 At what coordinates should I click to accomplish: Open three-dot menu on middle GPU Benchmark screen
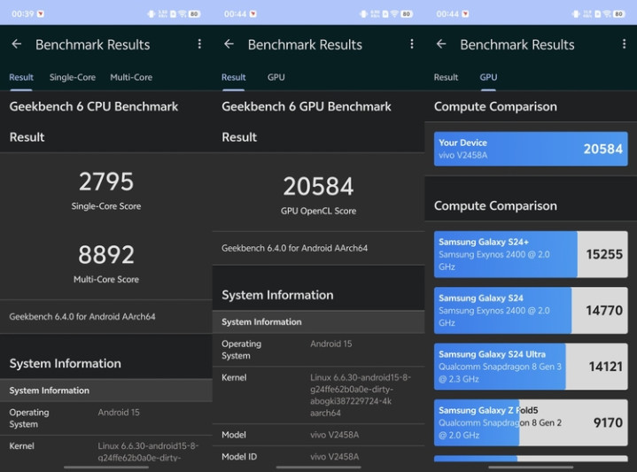click(x=412, y=44)
